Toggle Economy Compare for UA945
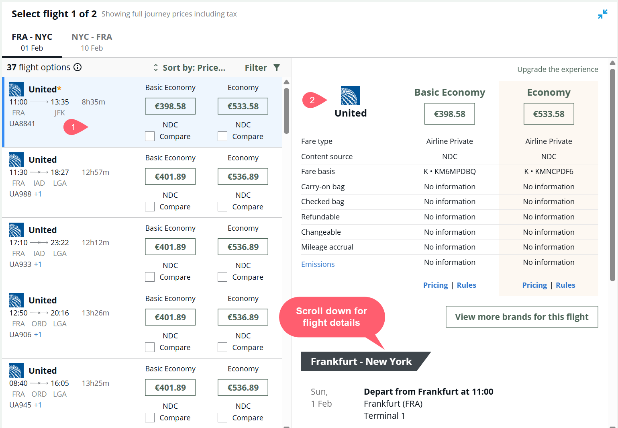The height and width of the screenshot is (428, 618). 222,418
